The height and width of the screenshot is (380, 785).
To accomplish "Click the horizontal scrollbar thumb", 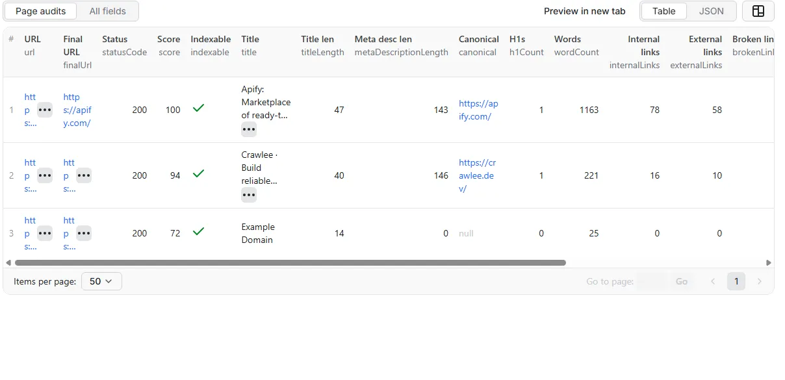I will [x=290, y=263].
